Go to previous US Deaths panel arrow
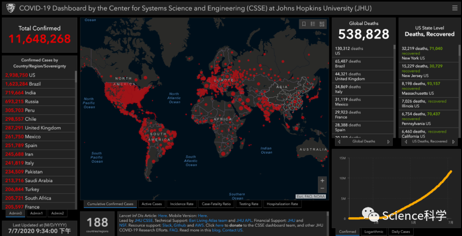The width and height of the screenshot is (462, 236). click(x=406, y=142)
